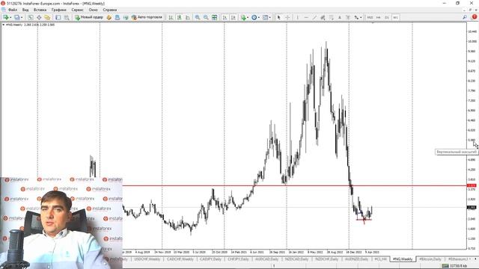Click the green indicators add icon
The height and width of the screenshot is (269, 479).
pos(243,17)
